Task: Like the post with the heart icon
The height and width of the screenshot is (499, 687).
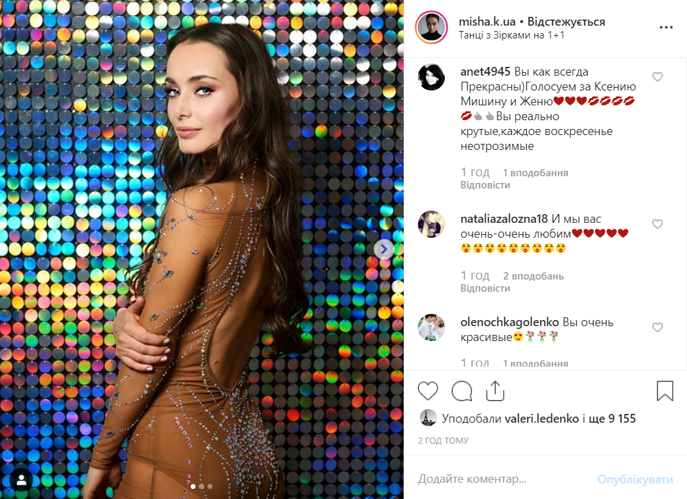Action: (427, 390)
